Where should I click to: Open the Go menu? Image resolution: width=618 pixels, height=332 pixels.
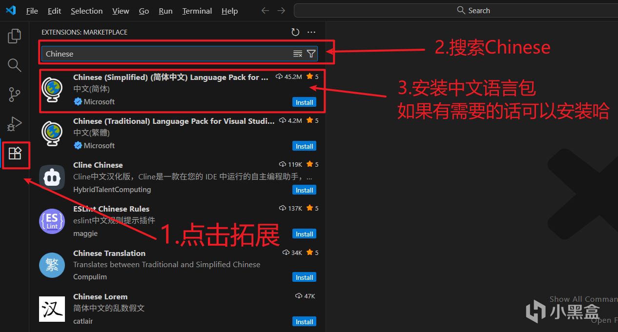click(x=144, y=11)
